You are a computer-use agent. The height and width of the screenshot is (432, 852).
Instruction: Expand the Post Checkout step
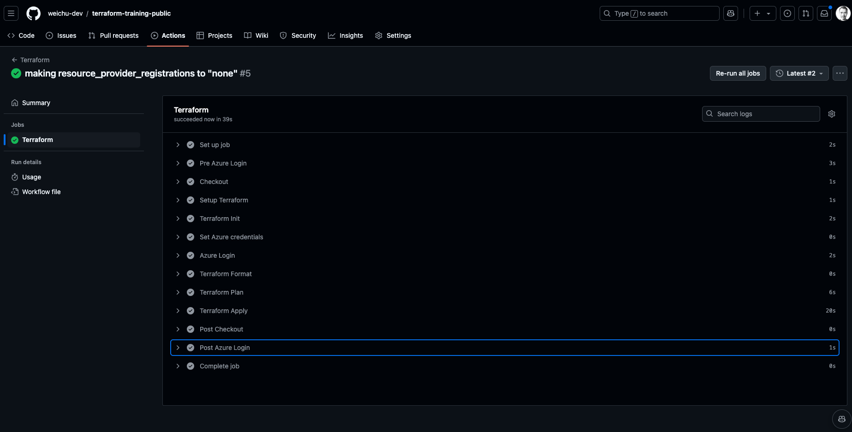tap(505, 329)
